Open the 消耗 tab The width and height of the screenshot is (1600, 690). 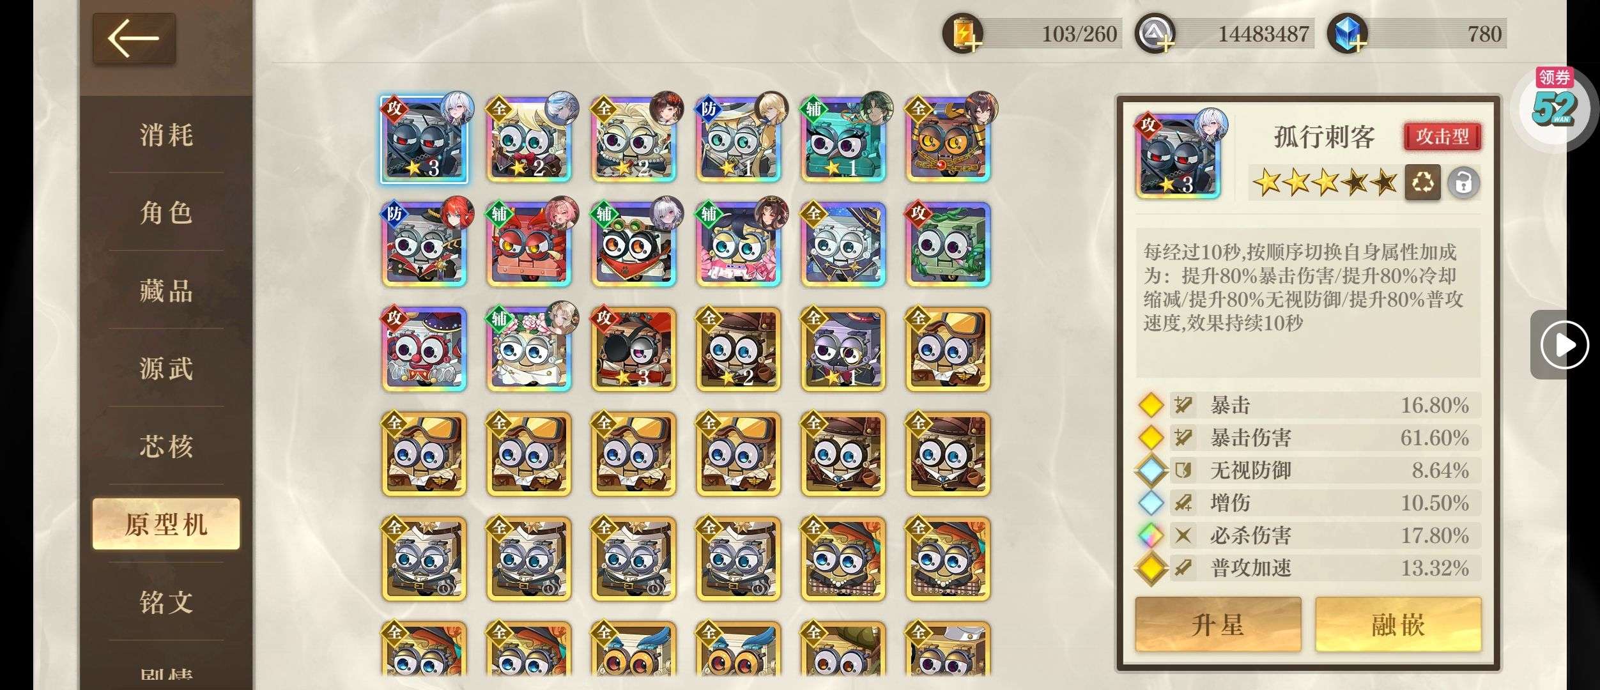pos(166,135)
